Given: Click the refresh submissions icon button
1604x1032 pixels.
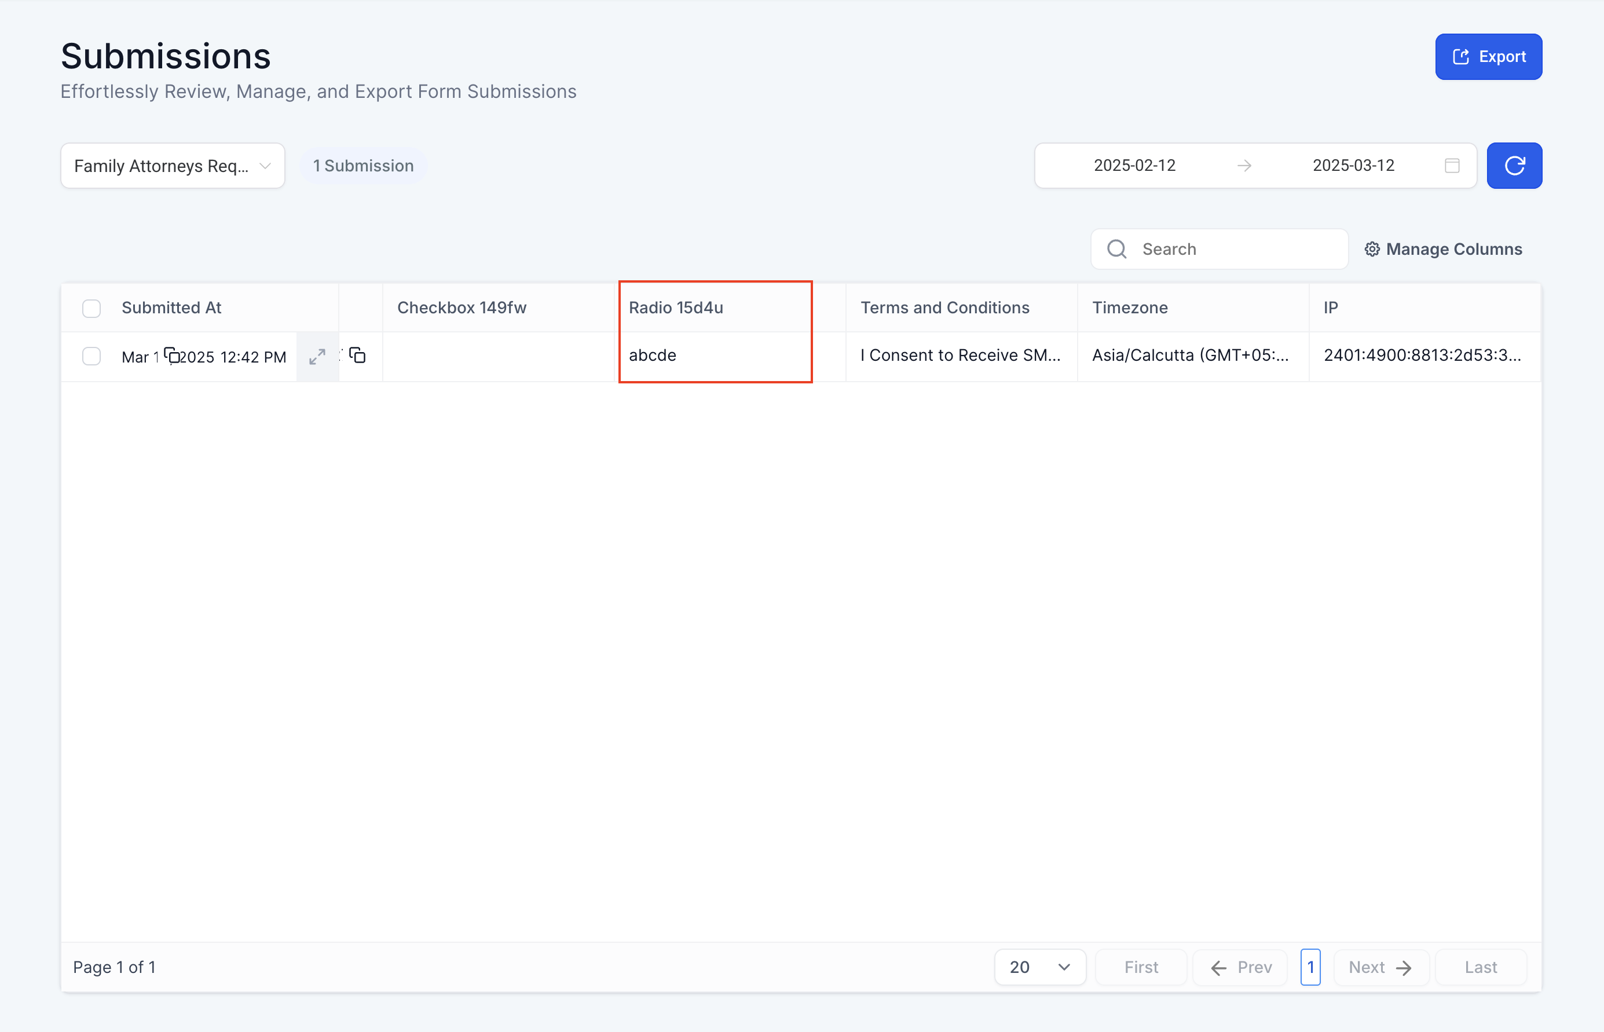Looking at the screenshot, I should (x=1514, y=166).
